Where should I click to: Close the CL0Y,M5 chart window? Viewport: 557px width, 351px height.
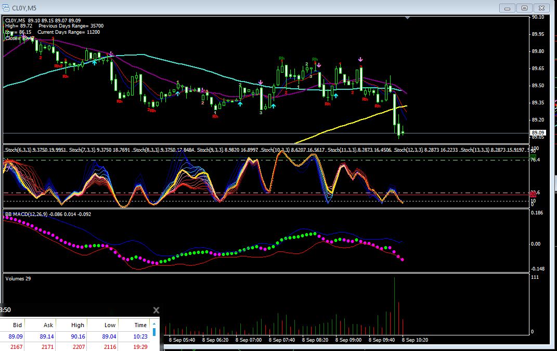tap(541, 8)
